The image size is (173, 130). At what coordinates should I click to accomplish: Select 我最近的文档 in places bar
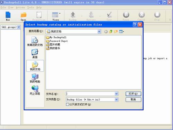(x=35, y=41)
